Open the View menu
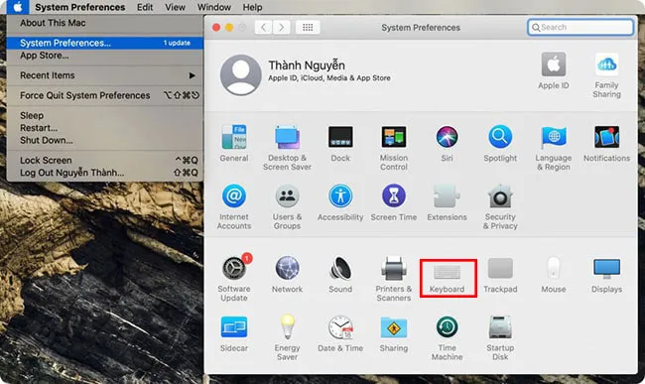 pyautogui.click(x=175, y=7)
